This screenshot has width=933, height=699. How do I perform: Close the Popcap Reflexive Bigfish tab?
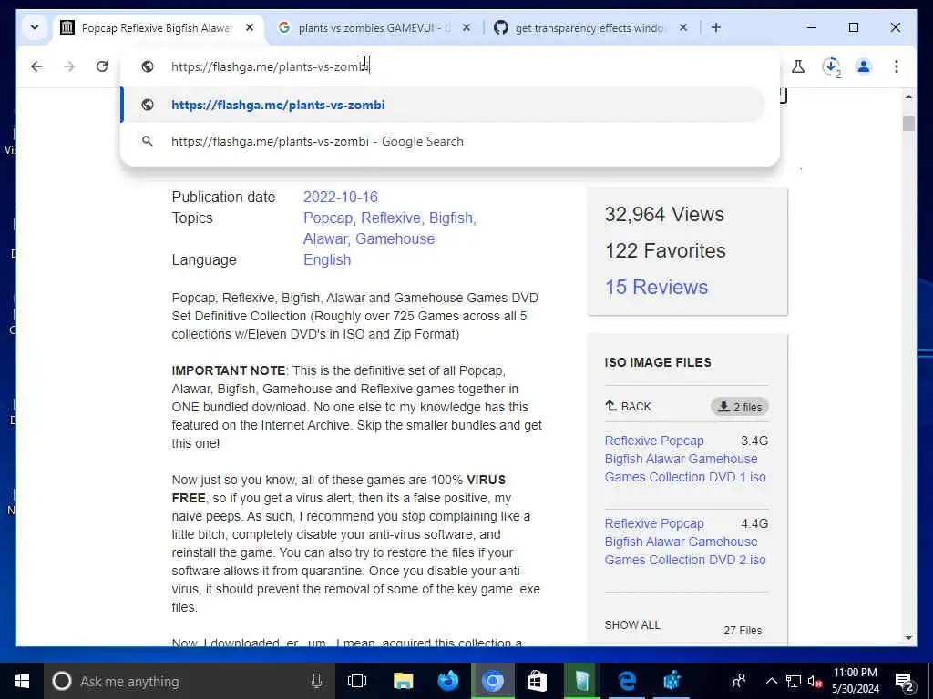(x=250, y=27)
